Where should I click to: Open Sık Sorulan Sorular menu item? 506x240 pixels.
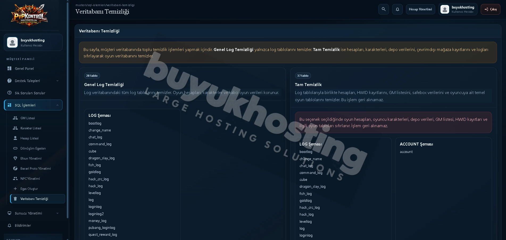pyautogui.click(x=33, y=93)
